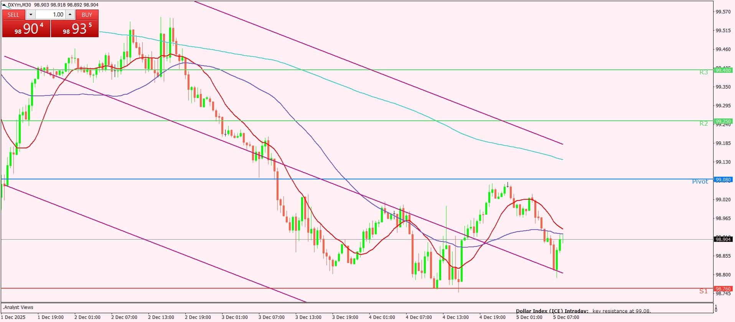Decrease lot volume with the down arrow
Screen dimensions: 735x322
[31, 15]
